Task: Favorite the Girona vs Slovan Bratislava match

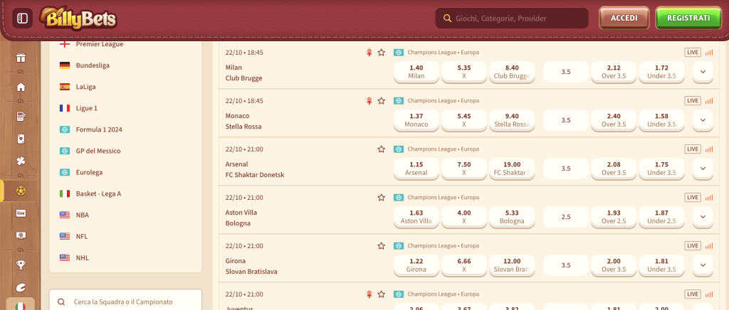Action: 382,245
